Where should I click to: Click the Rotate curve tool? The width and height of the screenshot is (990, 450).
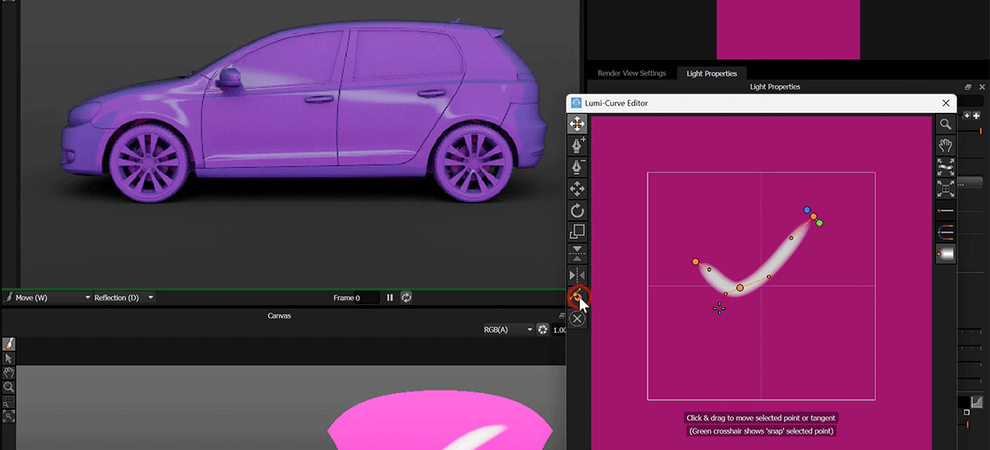577,210
